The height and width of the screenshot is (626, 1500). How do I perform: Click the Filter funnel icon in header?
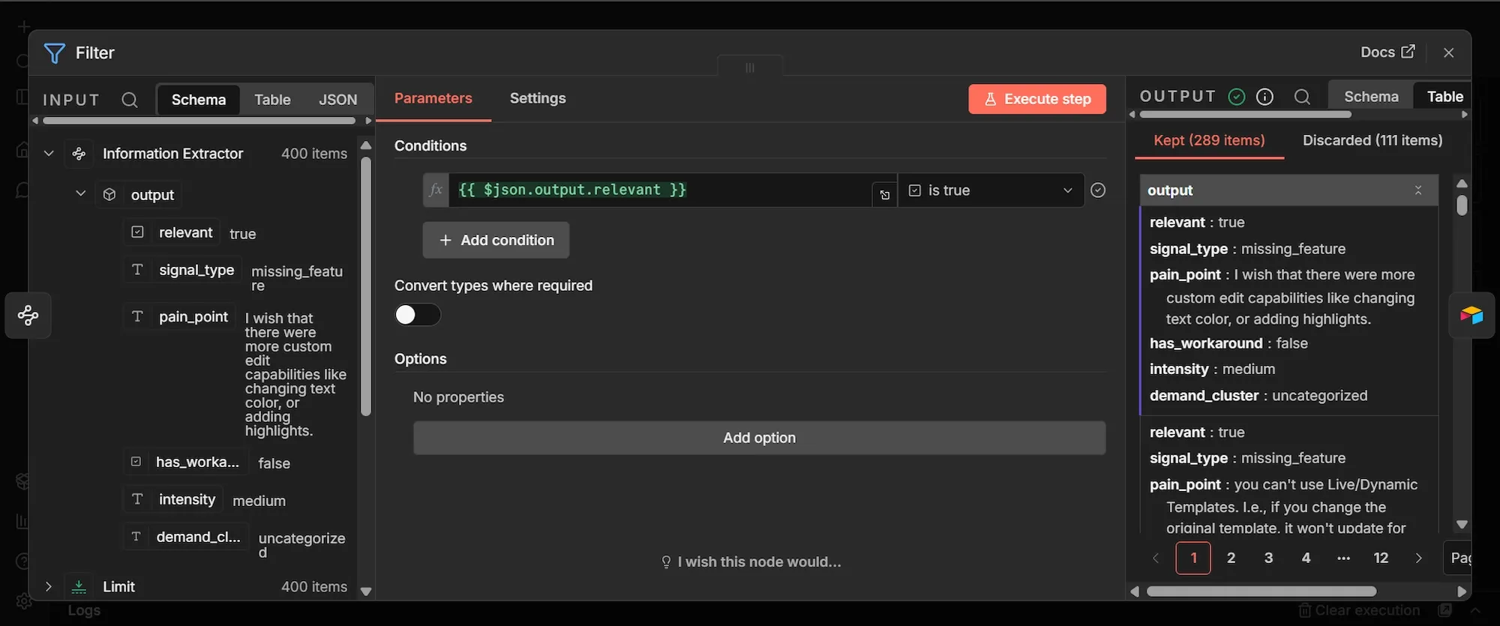pos(54,52)
